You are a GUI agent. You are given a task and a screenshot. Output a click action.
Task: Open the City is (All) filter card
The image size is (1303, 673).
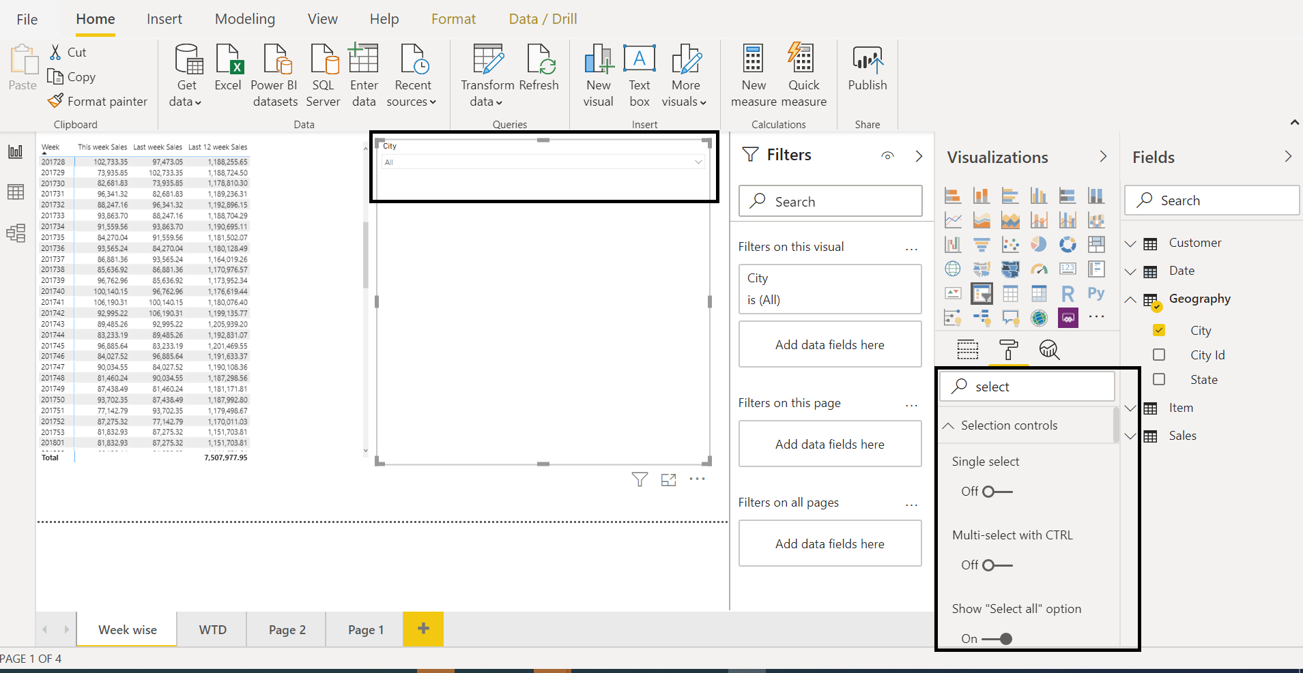(830, 289)
